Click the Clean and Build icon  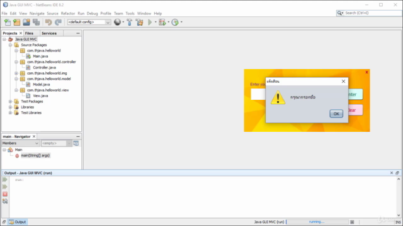pyautogui.click(x=140, y=23)
